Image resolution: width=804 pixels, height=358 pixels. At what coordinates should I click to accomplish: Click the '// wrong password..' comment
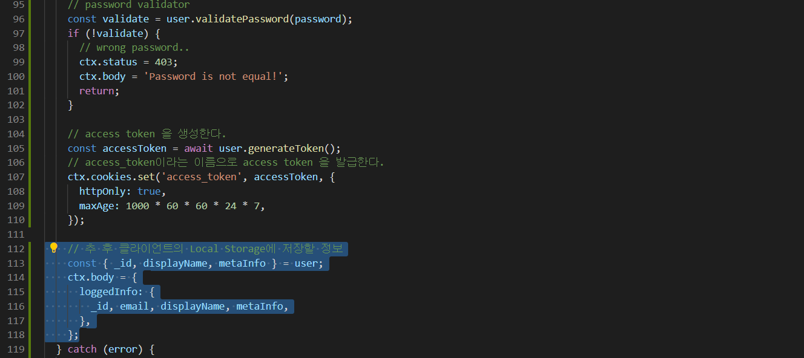coord(134,47)
